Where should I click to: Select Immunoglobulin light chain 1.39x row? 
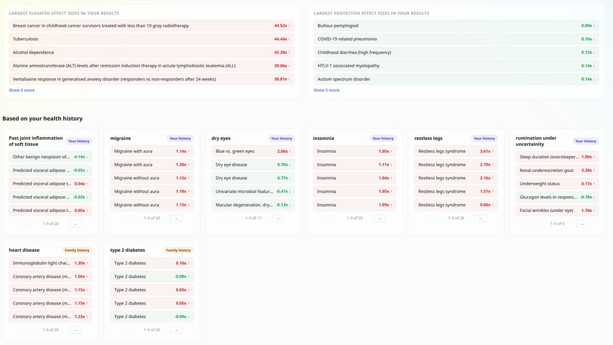point(51,263)
